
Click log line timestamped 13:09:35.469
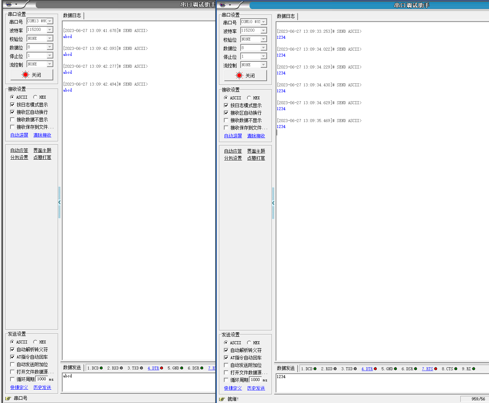(319, 121)
